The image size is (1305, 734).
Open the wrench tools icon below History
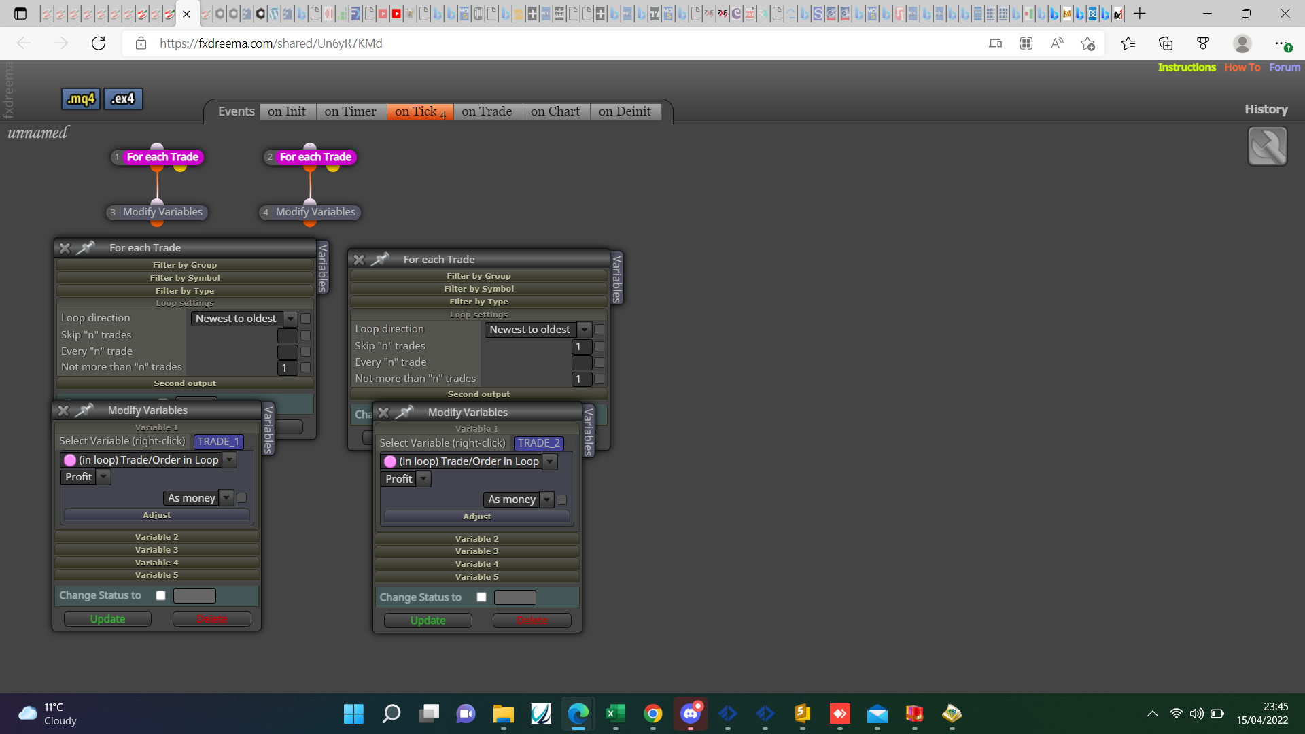pos(1267,146)
